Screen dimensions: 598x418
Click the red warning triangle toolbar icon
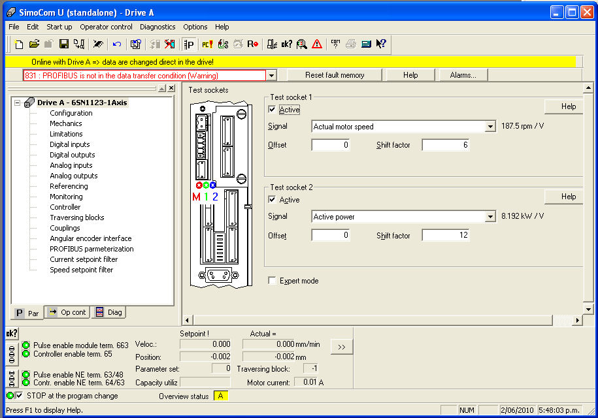(x=316, y=44)
